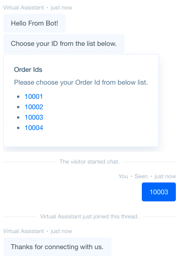
Task: Click the 'You' sender label
Action: coord(123,176)
